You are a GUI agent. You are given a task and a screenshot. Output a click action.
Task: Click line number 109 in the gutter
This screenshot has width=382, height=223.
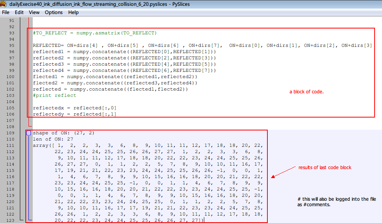point(11,133)
